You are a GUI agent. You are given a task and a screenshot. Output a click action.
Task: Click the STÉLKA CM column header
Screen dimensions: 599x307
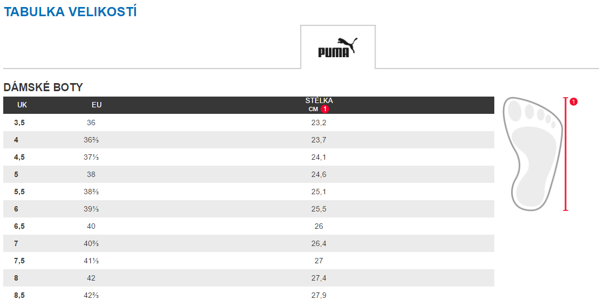point(319,105)
